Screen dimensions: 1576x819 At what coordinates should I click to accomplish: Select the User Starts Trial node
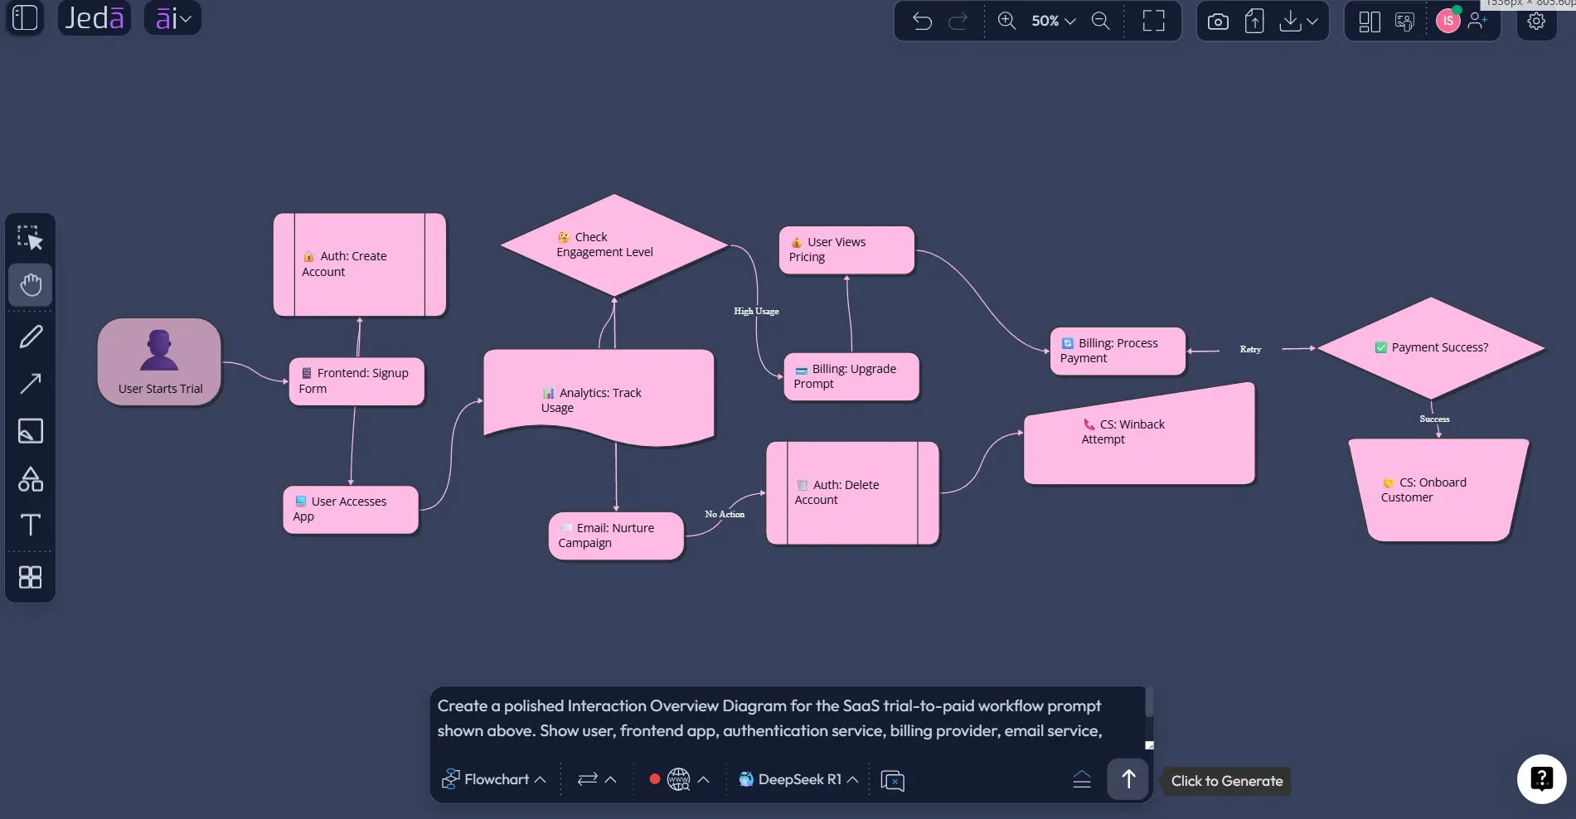tap(159, 361)
